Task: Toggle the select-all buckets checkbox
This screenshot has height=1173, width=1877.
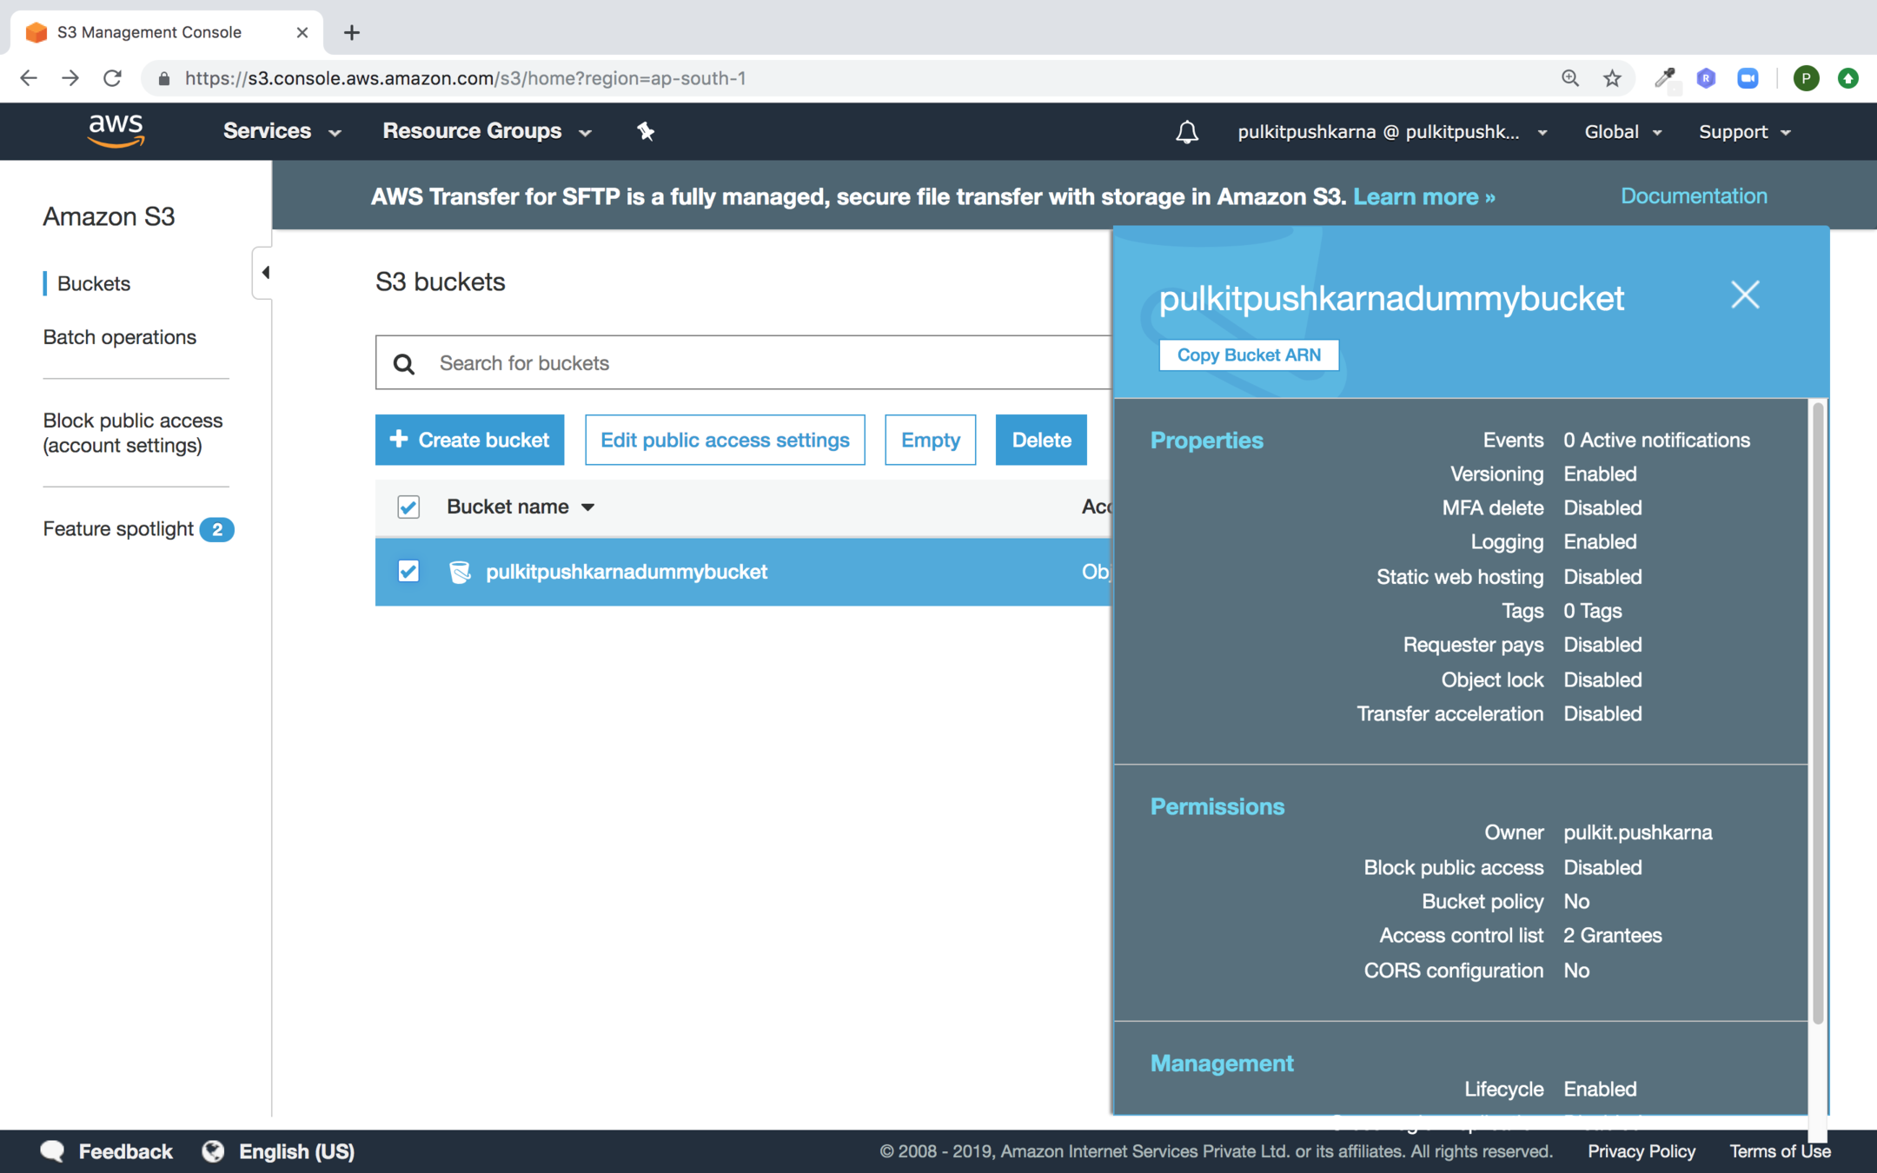Action: coord(408,507)
